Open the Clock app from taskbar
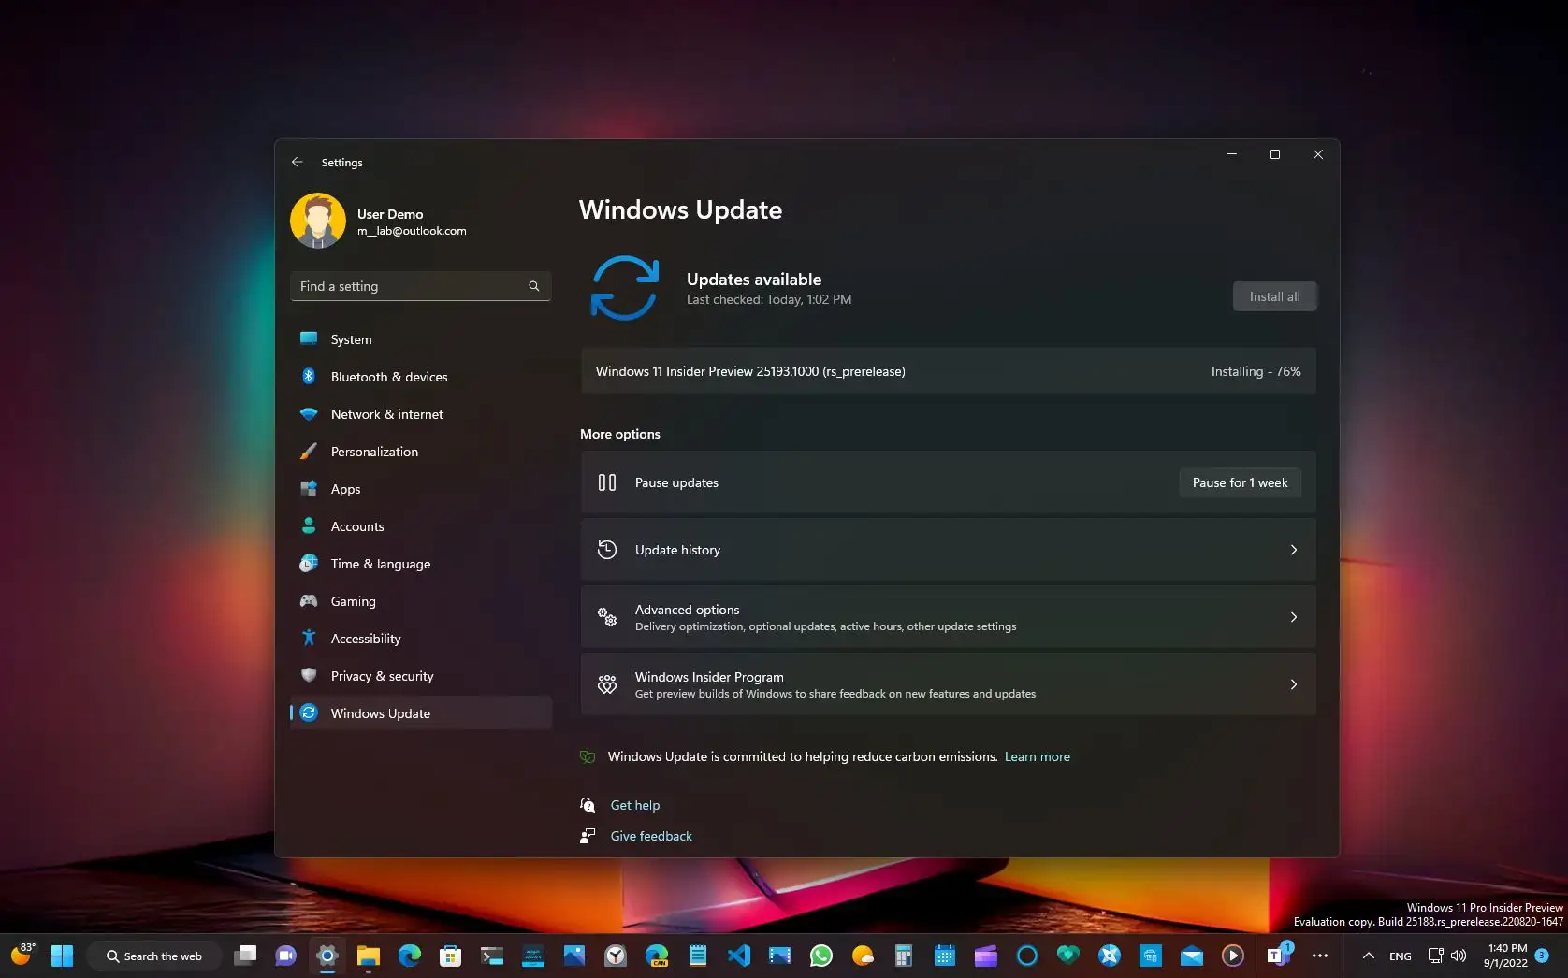Screen dimensions: 1568x978 coord(615,956)
